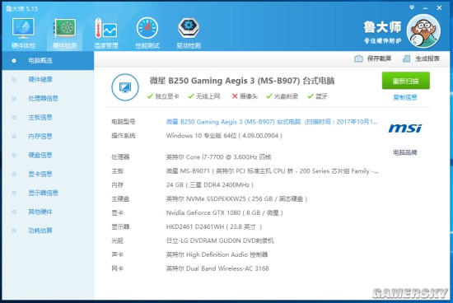Click the 复制信息 link
Image resolution: width=453 pixels, height=303 pixels.
405,97
